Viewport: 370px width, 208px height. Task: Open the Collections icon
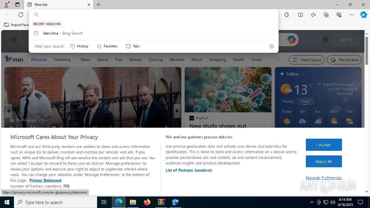(326, 15)
